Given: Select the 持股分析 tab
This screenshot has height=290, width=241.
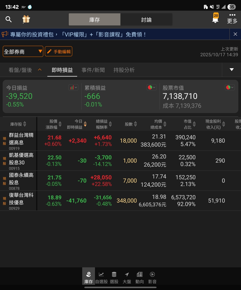Looking at the screenshot, I should (x=124, y=70).
